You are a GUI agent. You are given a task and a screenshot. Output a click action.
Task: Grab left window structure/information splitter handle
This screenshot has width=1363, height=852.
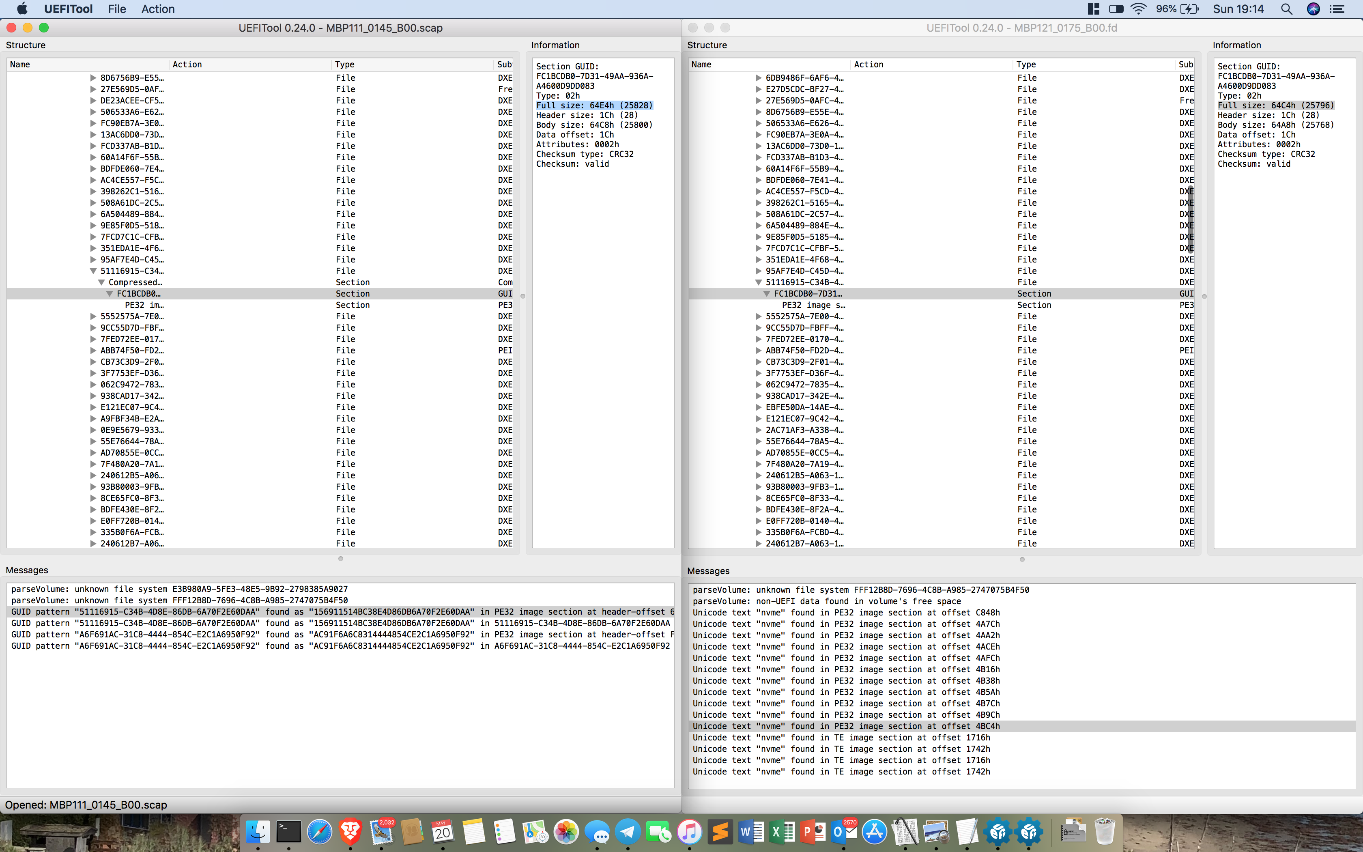[x=522, y=297]
